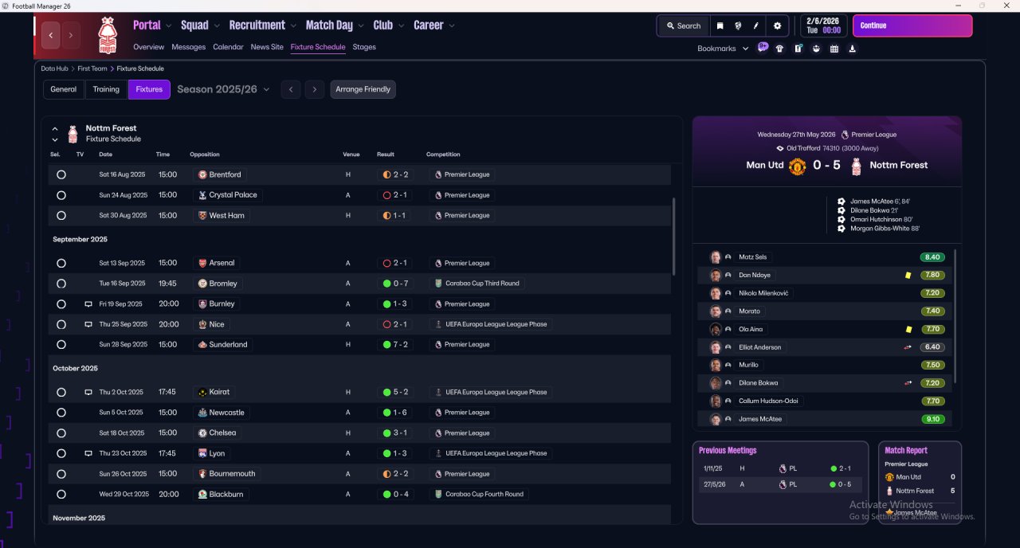Viewport: 1020px width, 548px height.
Task: Click the people group bookmark icon
Action: 816,49
